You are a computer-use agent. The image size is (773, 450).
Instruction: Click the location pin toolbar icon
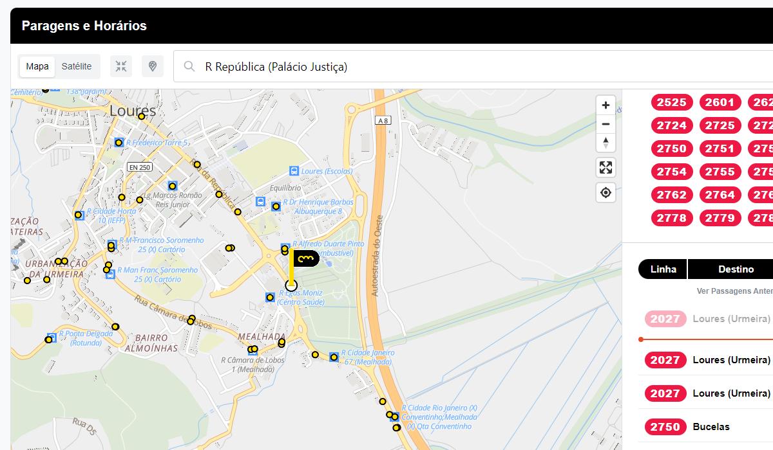point(153,66)
